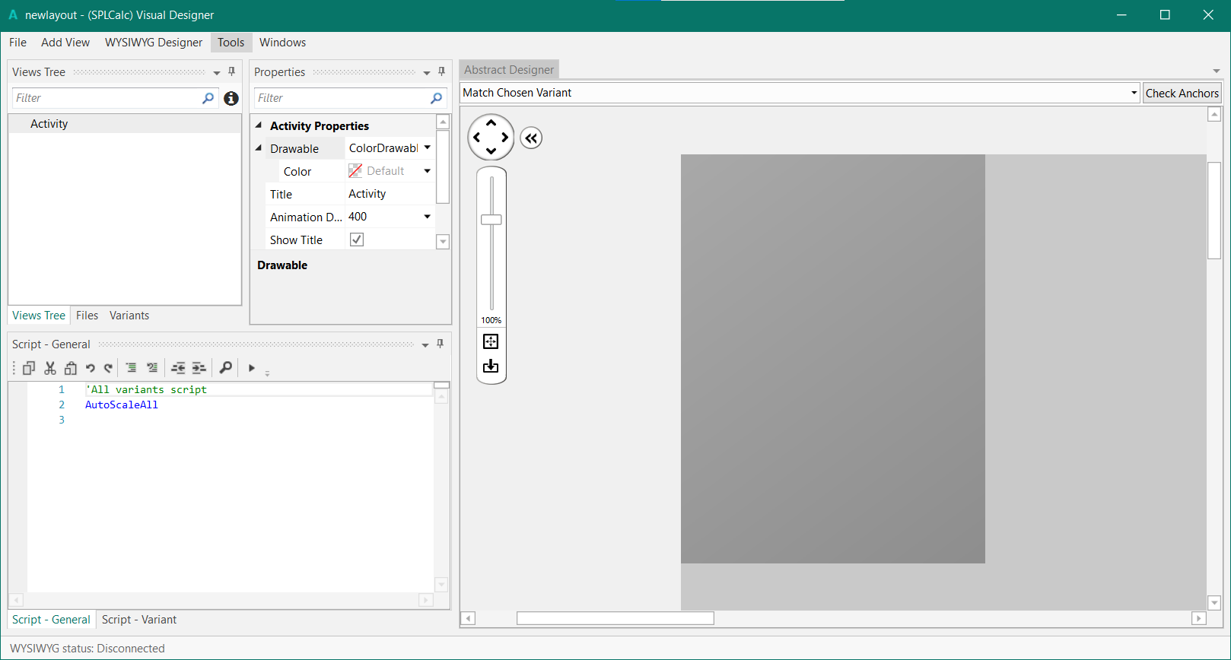Click the indent lines icon
Screen dimensions: 1231x660
tap(199, 368)
